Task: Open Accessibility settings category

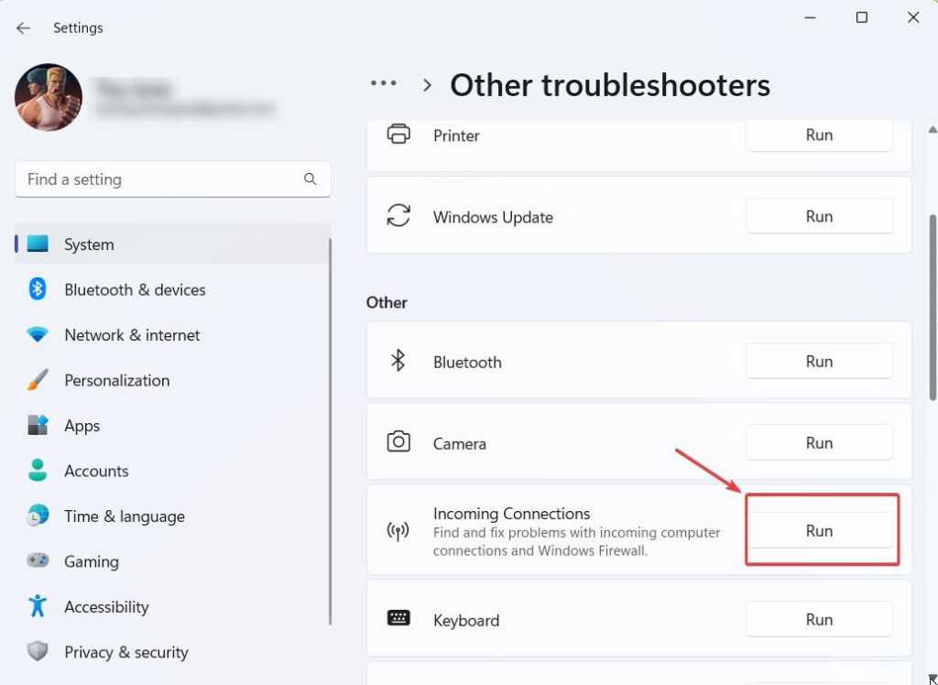Action: point(173,606)
